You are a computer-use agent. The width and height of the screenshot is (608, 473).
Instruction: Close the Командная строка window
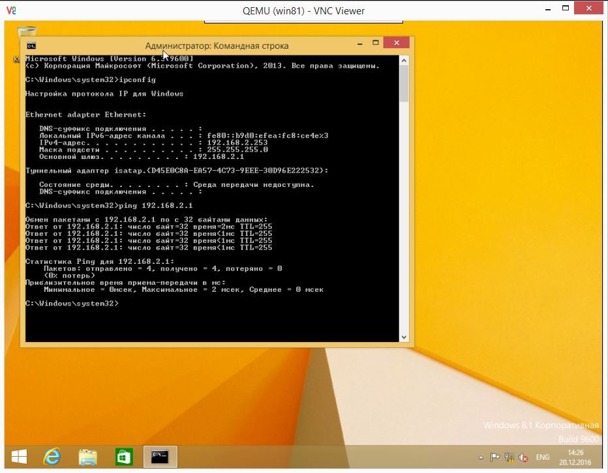[x=396, y=42]
